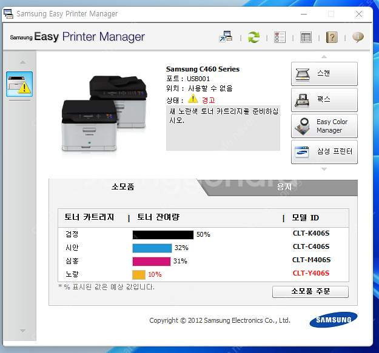The width and height of the screenshot is (379, 353).
Task: Launch Easy Color Manager
Action: tap(324, 126)
